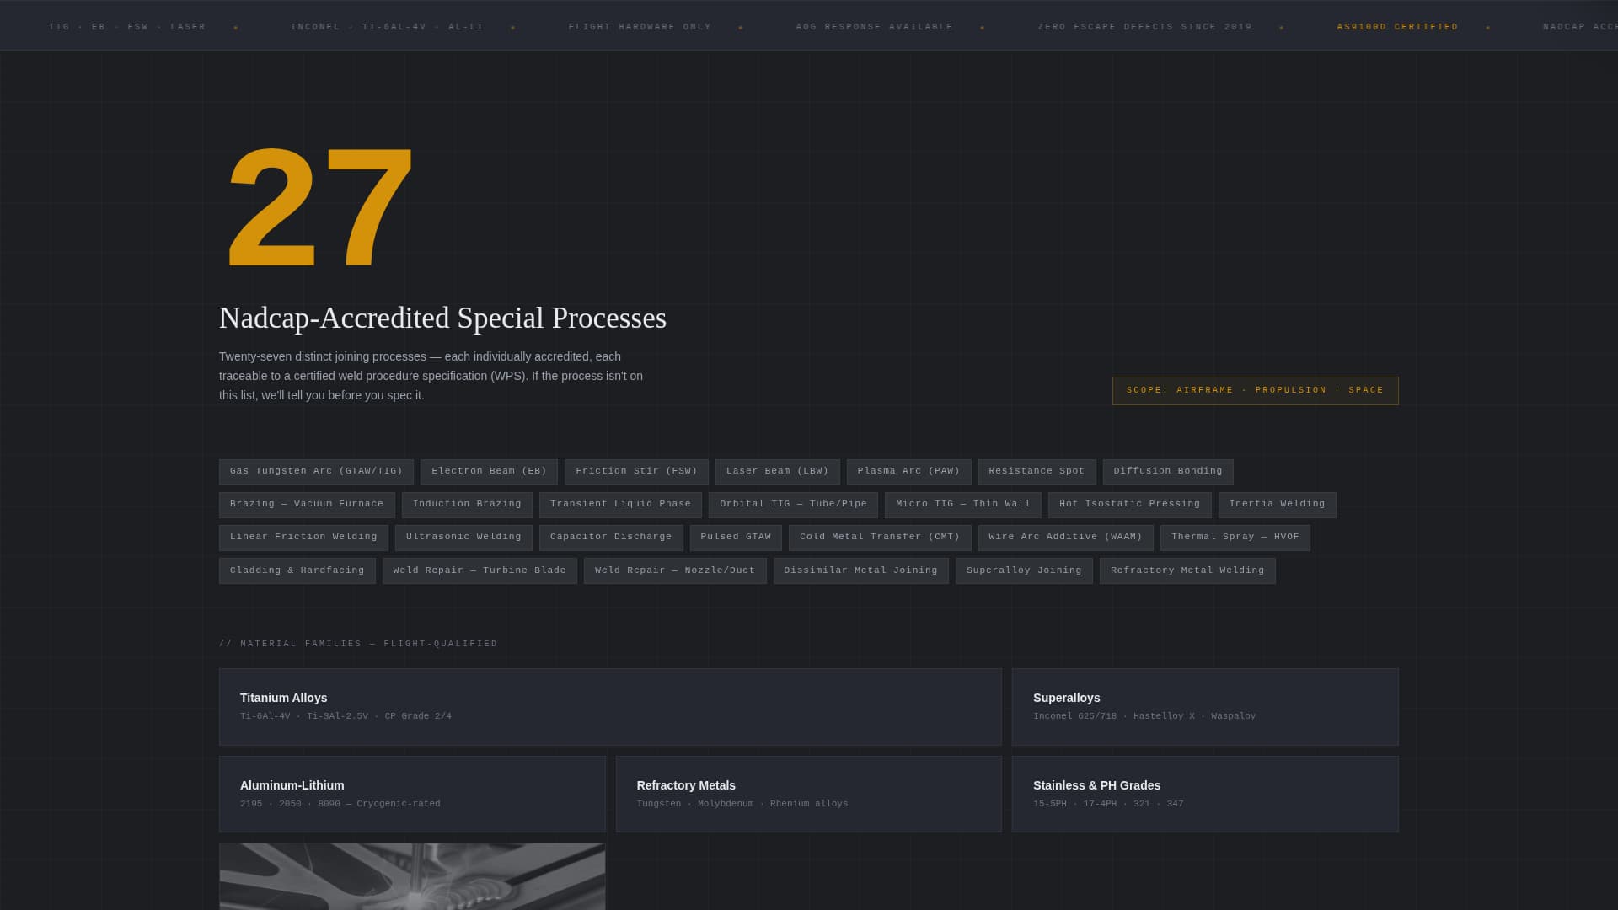Viewport: 1618px width, 910px height.
Task: Open the Aluminum-Lithium material details
Action: (412, 793)
